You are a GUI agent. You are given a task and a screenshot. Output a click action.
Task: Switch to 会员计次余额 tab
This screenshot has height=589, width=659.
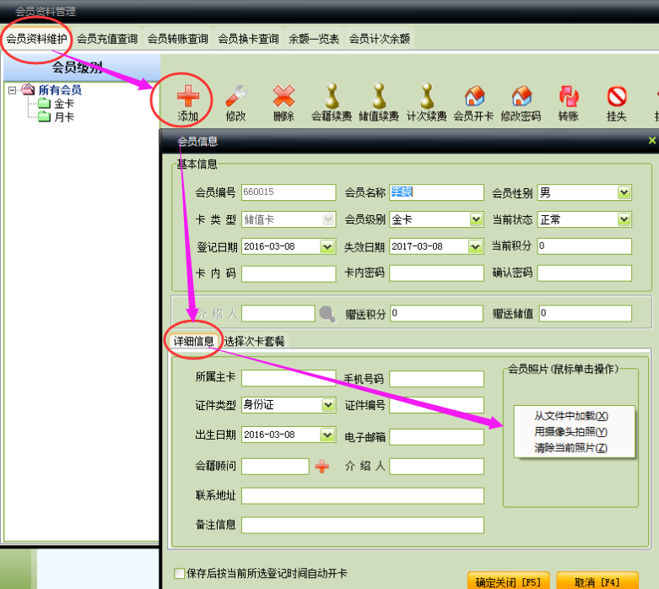click(x=380, y=39)
